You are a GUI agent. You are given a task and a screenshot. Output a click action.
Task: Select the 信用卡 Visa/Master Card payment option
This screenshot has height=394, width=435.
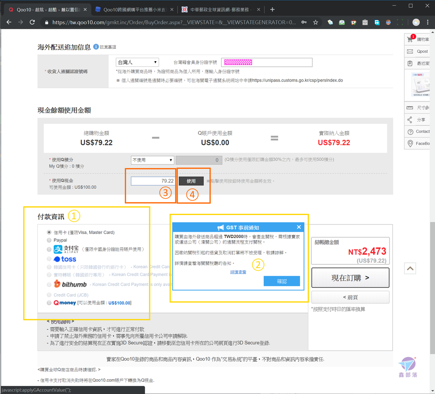(49, 232)
